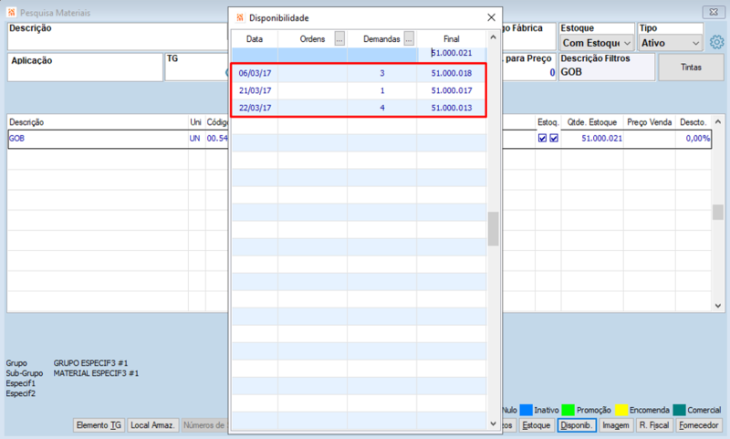Toggle the second Estoq. checkbox in GOB row
This screenshot has height=439, width=730.
[x=554, y=138]
